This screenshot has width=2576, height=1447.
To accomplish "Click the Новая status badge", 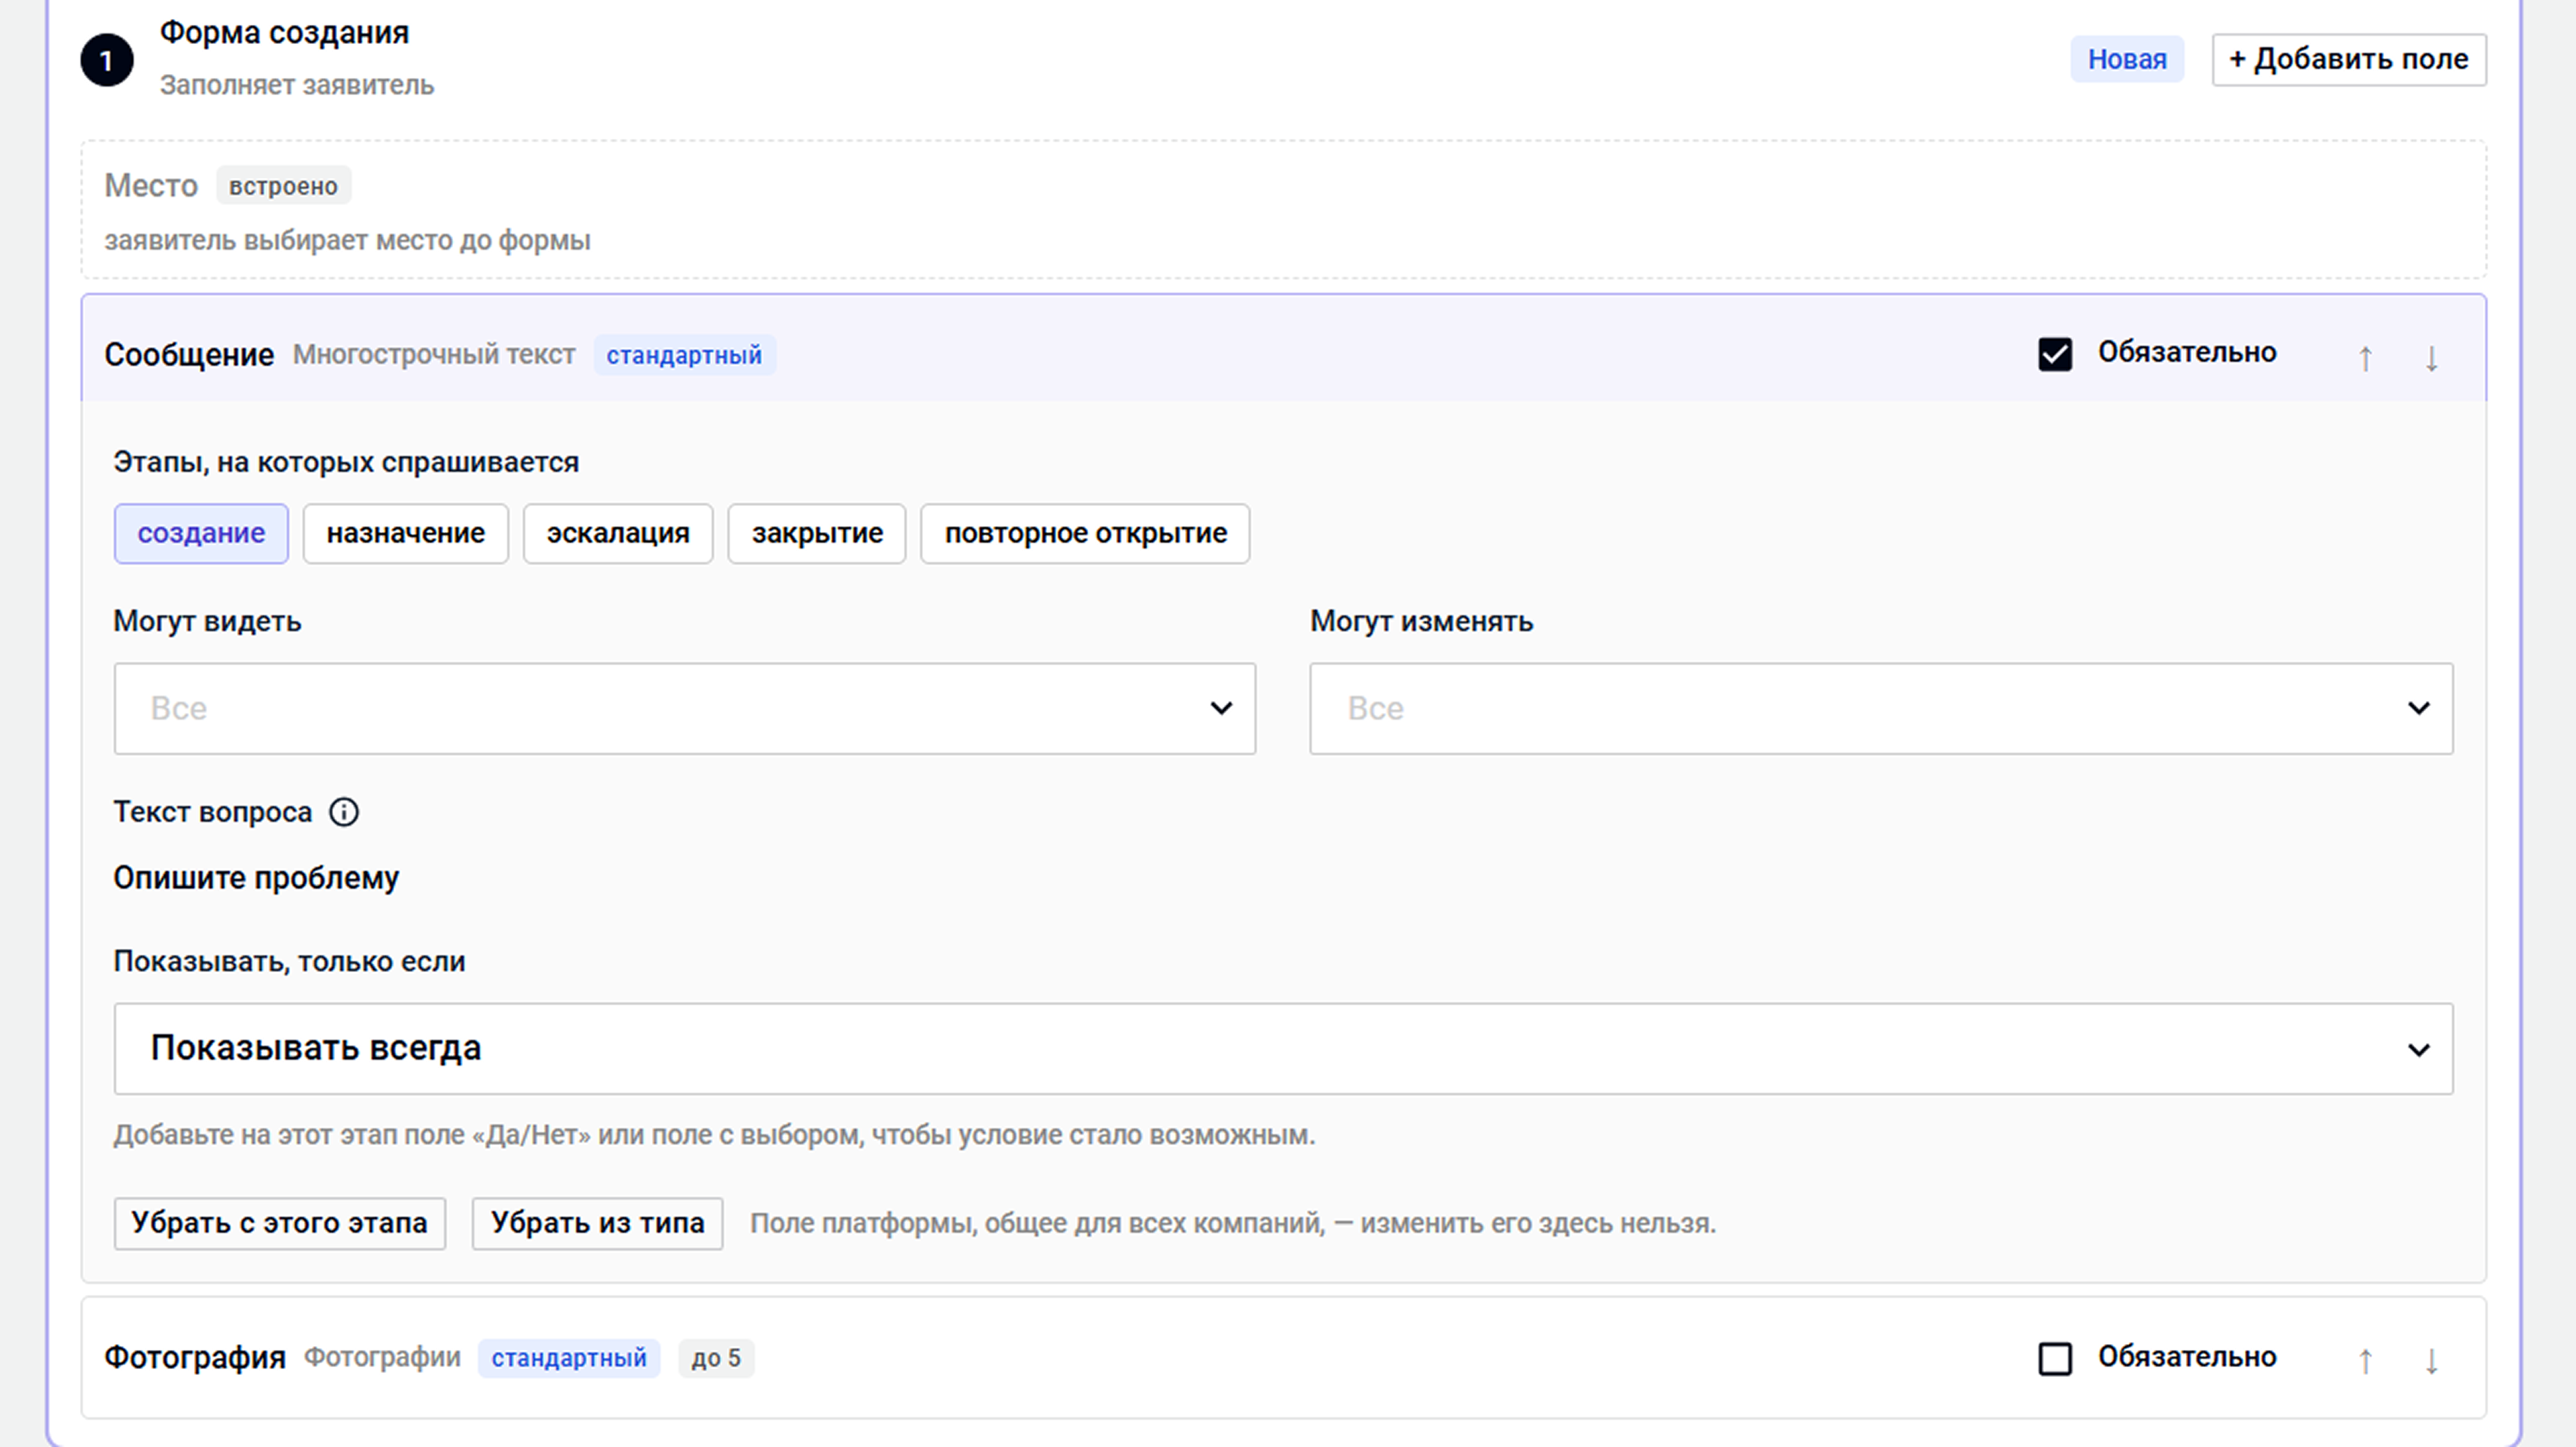I will click(x=2127, y=60).
